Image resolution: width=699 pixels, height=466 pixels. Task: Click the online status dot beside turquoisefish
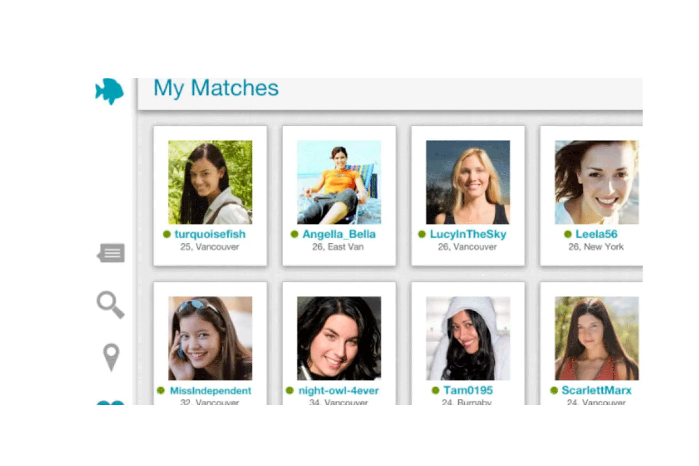166,234
